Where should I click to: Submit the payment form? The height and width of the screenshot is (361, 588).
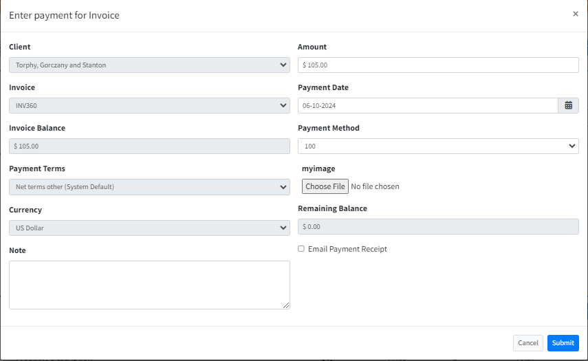point(563,343)
